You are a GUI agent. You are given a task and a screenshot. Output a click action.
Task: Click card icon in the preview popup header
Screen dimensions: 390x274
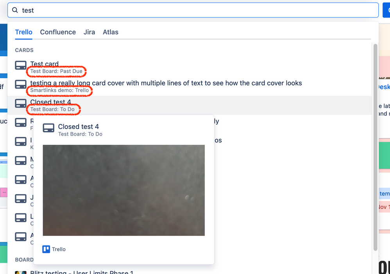click(x=48, y=128)
